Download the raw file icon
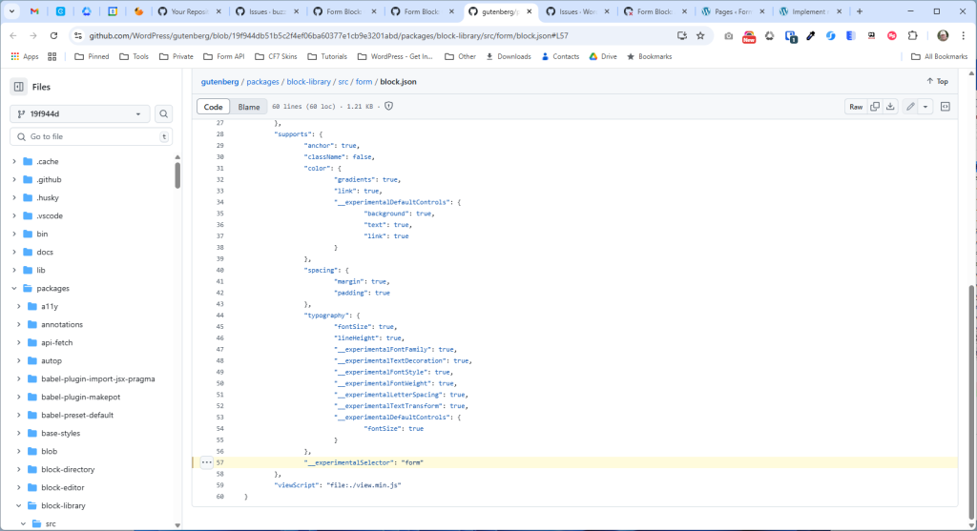The height and width of the screenshot is (531, 977). point(889,107)
